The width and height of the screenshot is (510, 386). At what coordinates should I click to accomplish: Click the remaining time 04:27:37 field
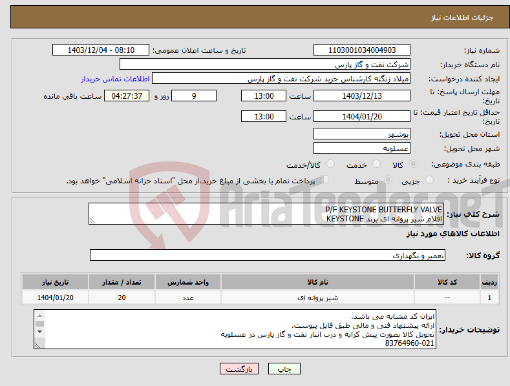[127, 96]
